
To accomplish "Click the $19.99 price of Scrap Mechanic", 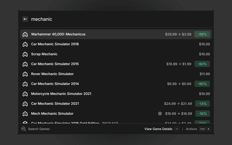I will pos(204,54).
